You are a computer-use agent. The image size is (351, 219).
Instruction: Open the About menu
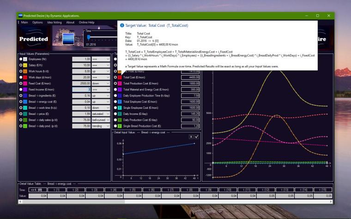tap(70, 22)
